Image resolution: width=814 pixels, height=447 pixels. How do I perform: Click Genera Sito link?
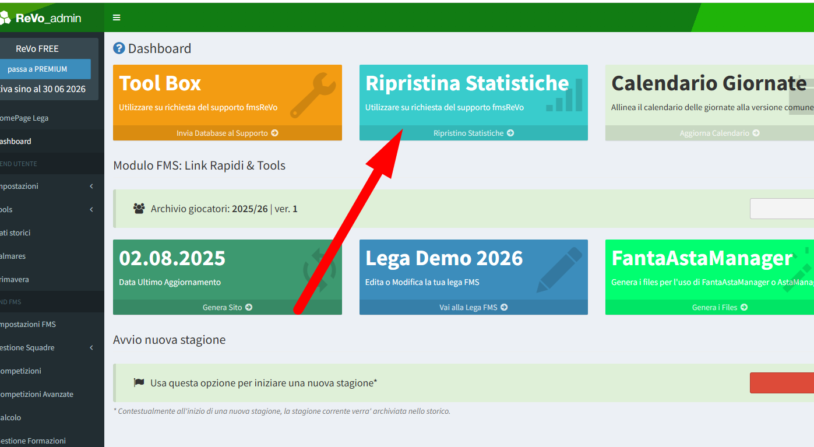(x=227, y=307)
